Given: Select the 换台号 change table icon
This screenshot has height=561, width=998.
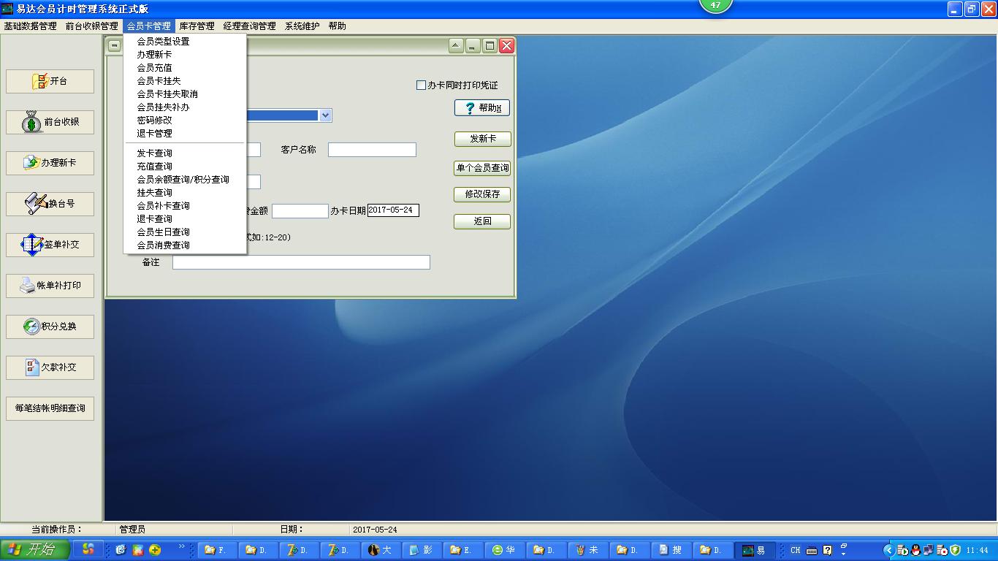Looking at the screenshot, I should tap(36, 204).
